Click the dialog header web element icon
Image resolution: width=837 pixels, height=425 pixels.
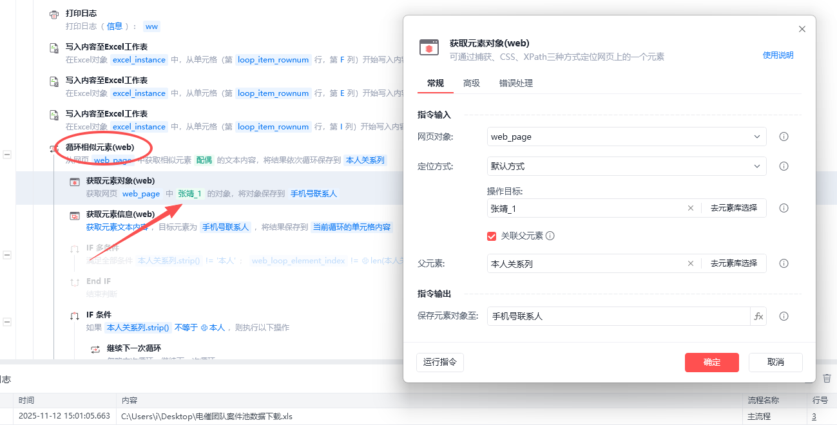(x=428, y=48)
